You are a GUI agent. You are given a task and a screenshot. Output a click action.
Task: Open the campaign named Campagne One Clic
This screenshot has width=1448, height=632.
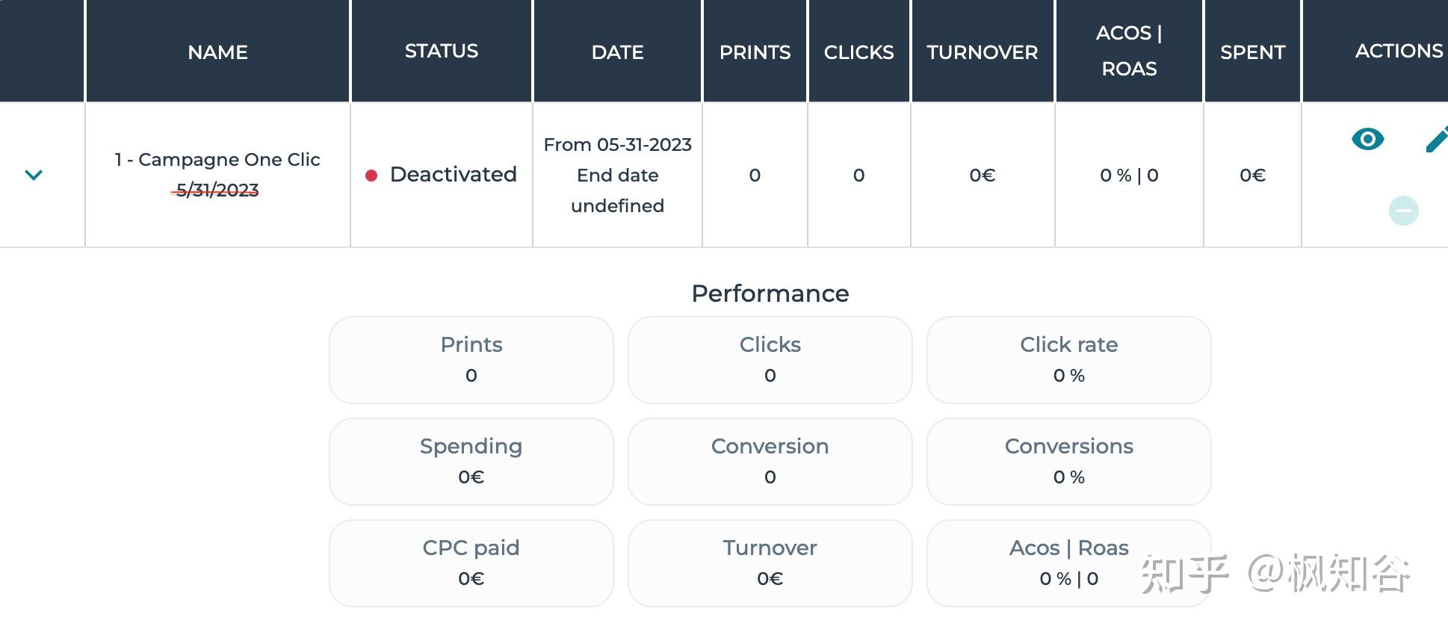(217, 160)
